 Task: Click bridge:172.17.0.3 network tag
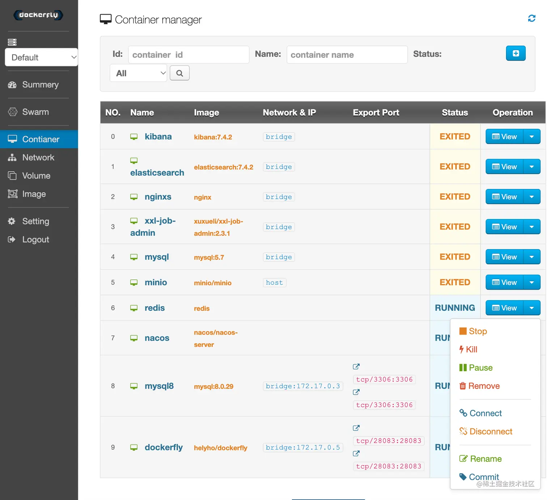pyautogui.click(x=303, y=386)
